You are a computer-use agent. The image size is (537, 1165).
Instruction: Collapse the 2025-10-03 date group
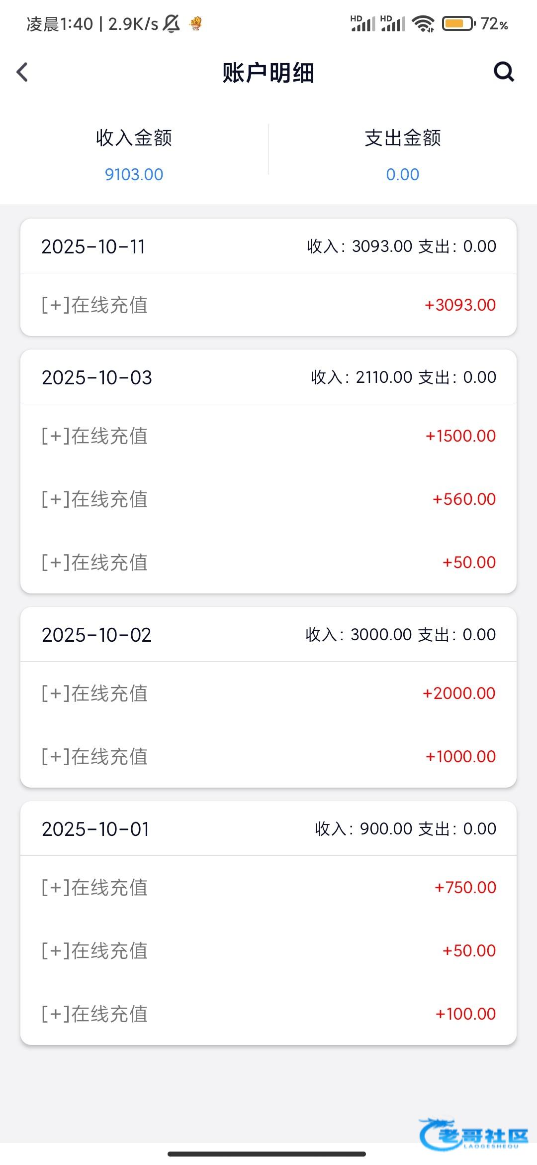click(x=268, y=377)
